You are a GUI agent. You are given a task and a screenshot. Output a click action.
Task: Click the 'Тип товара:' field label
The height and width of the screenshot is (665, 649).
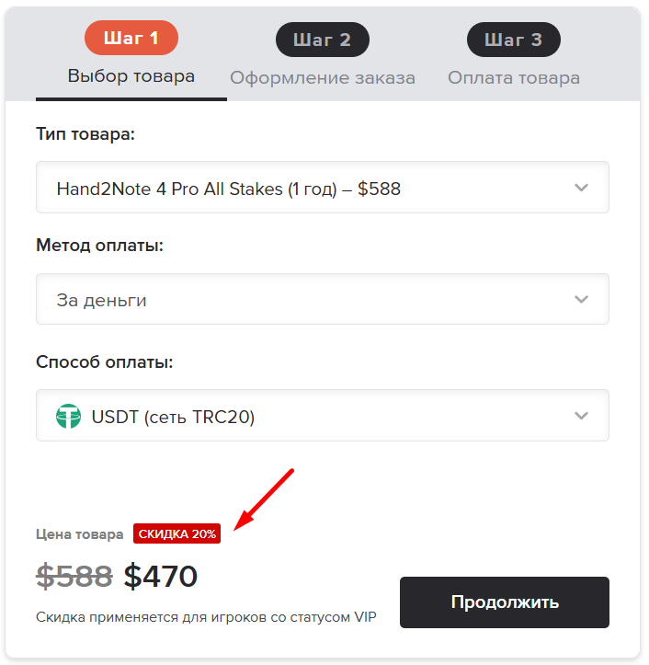85,134
